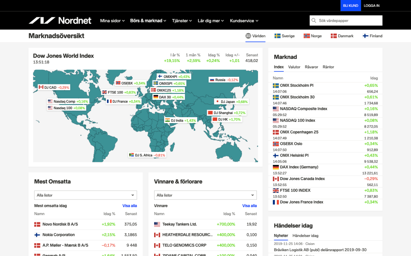Select the Världen globe icon

(248, 36)
